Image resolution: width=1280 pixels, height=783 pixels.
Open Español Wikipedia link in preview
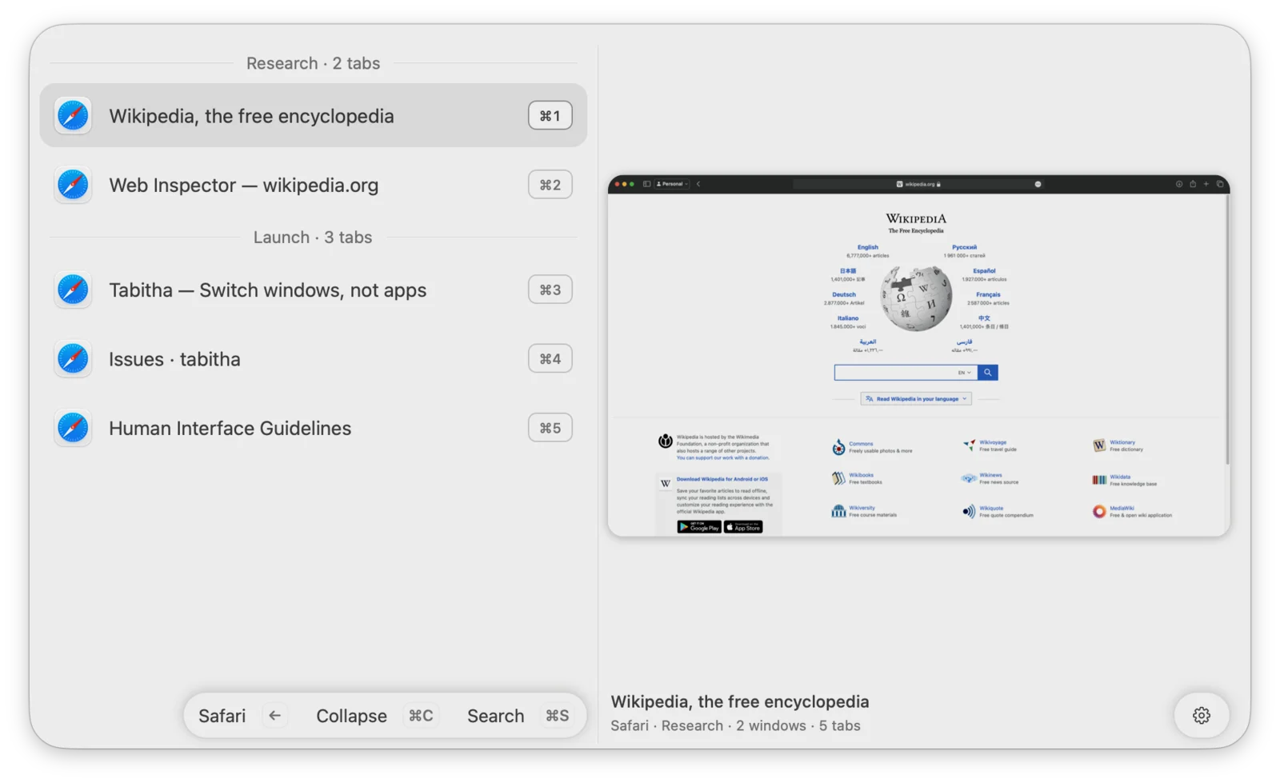(984, 271)
